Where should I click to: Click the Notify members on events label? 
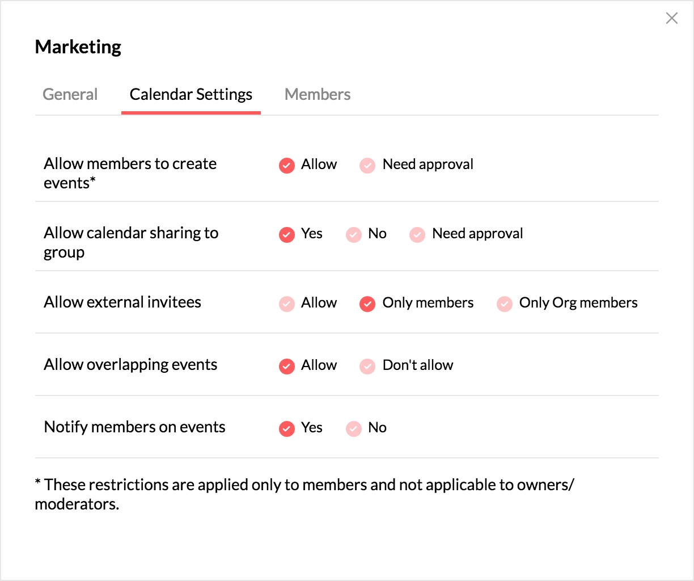(x=134, y=427)
